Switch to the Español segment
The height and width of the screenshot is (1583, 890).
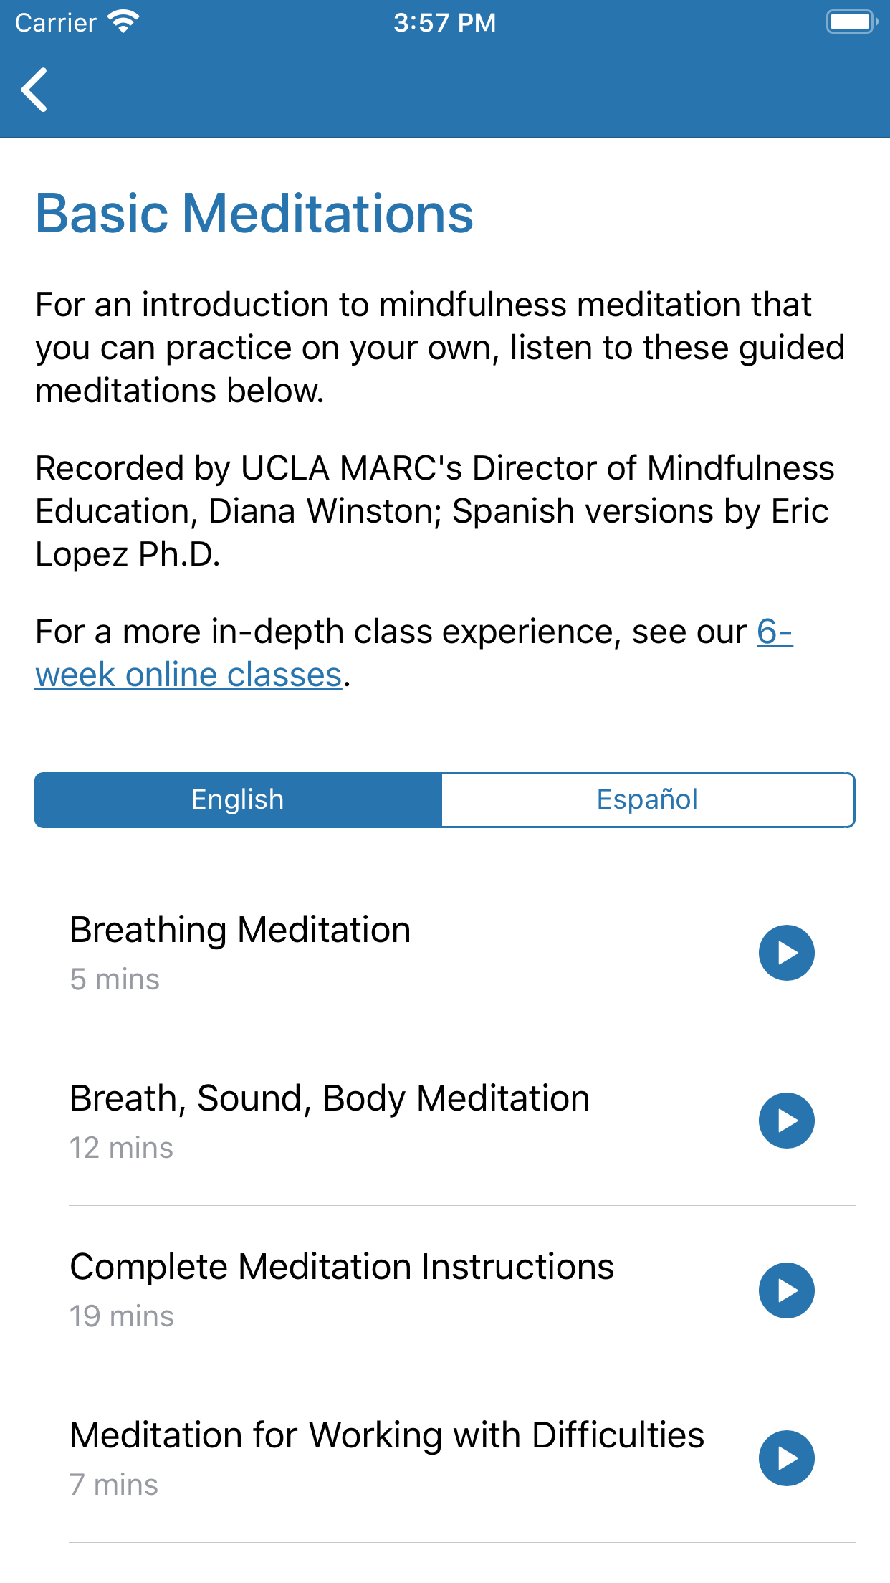tap(647, 799)
